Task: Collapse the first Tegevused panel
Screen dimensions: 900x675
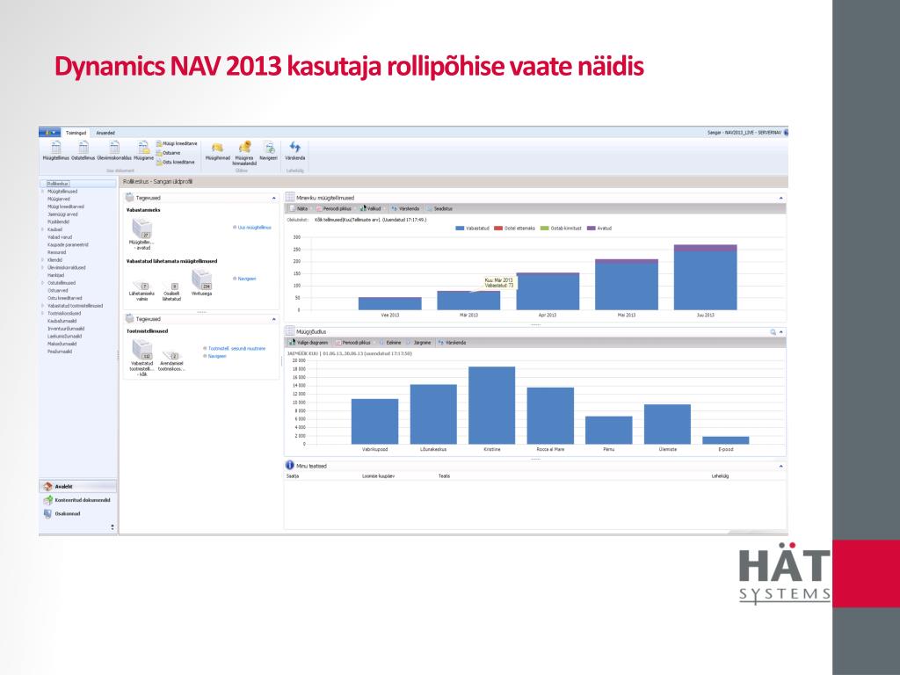Action: 274,198
